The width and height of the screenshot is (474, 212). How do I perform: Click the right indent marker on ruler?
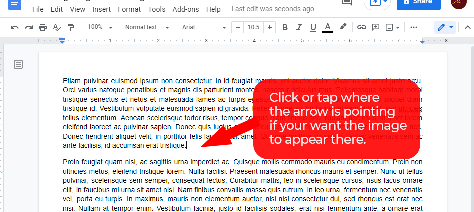(x=422, y=42)
